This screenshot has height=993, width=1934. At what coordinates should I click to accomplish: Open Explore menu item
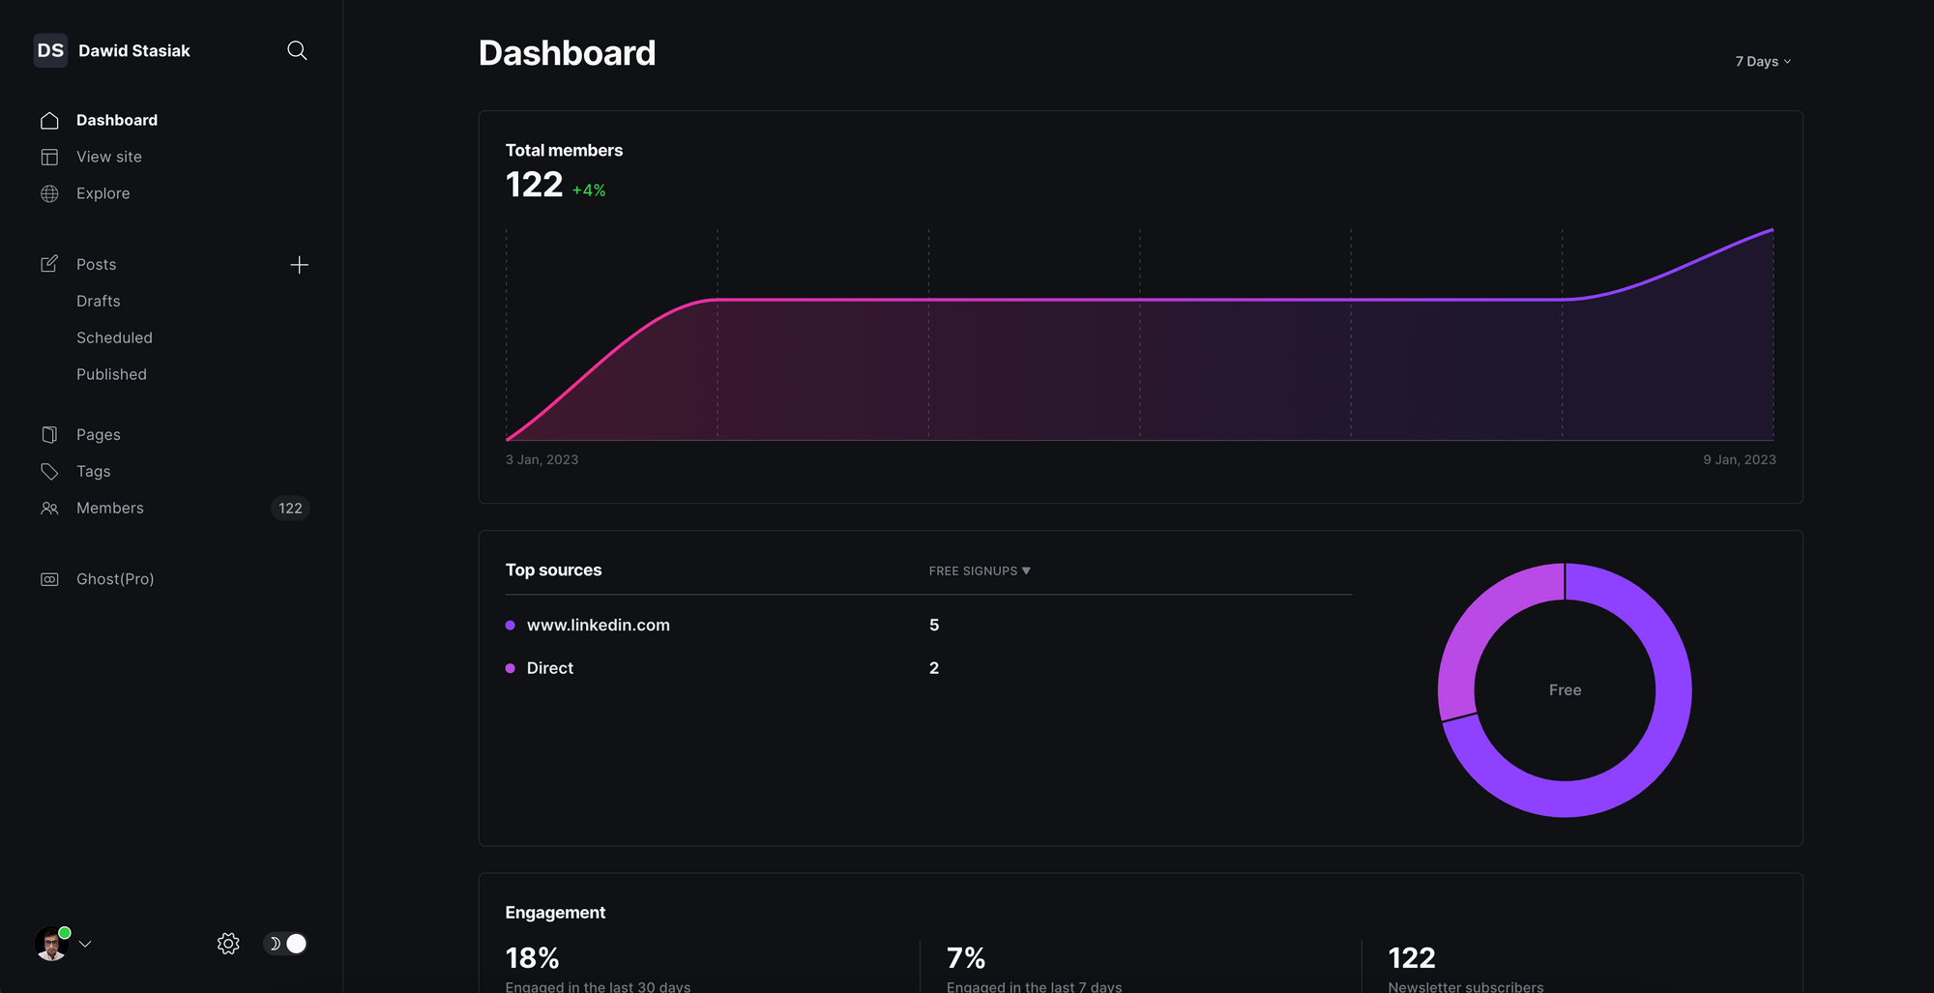(x=103, y=193)
